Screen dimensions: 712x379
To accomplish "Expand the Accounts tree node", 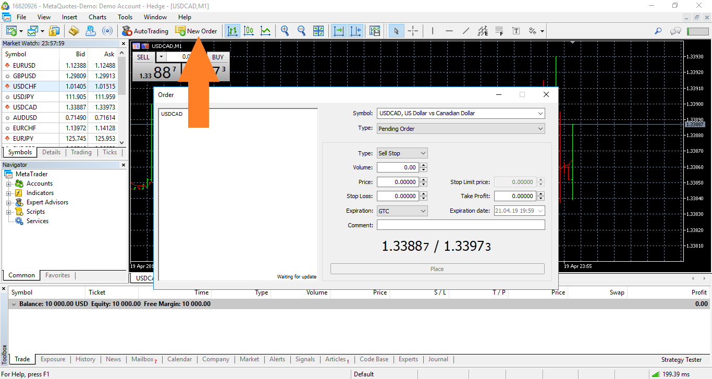I will [x=9, y=184].
